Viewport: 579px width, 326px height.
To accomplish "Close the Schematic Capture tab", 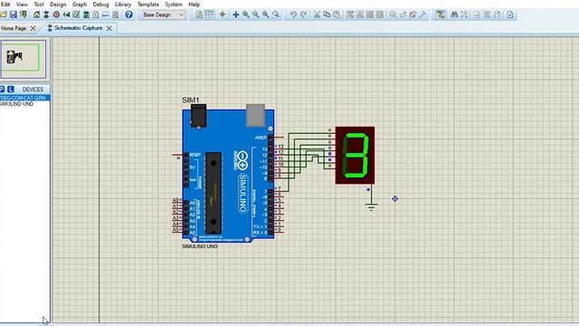I will [x=109, y=28].
